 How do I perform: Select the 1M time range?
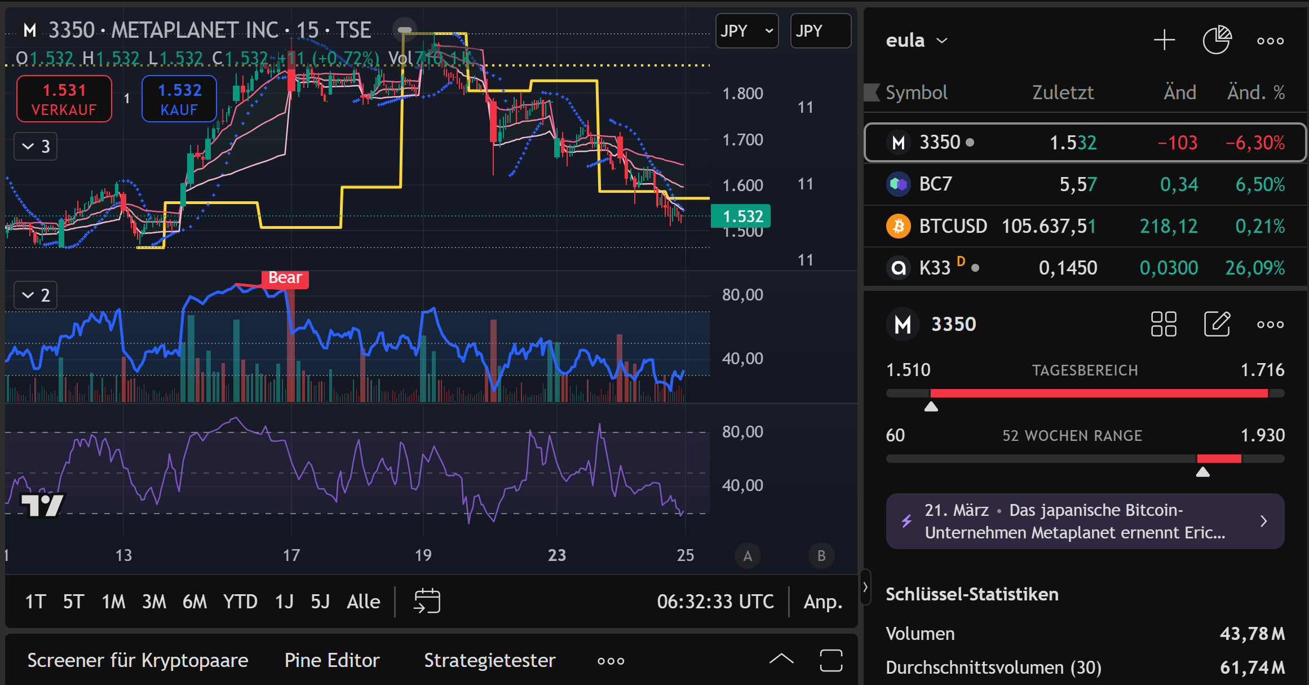point(114,602)
